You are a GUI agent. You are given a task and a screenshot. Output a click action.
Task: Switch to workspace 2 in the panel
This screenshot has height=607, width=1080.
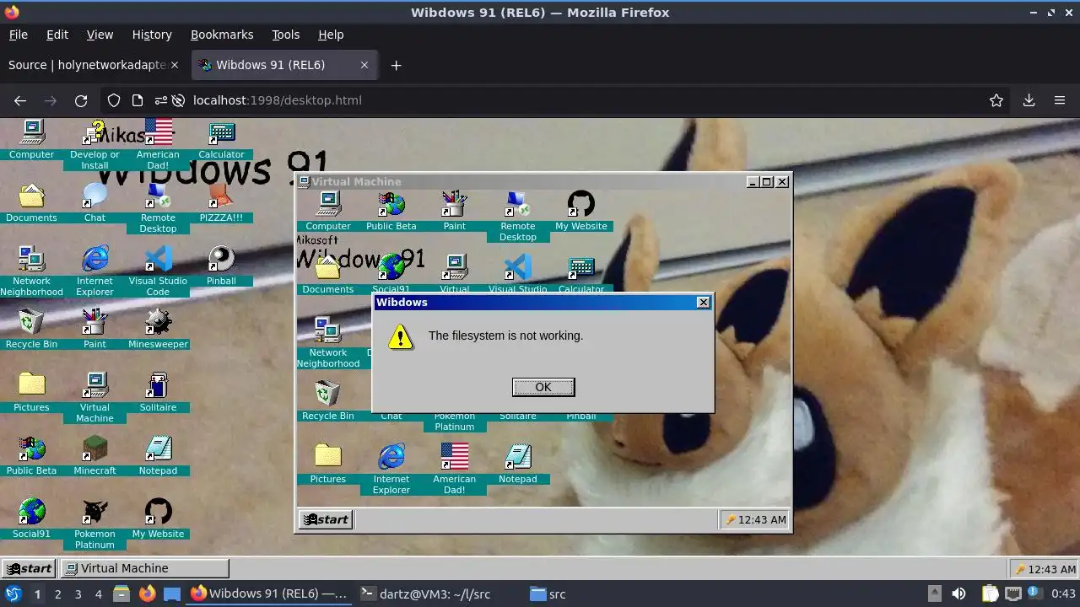[57, 594]
